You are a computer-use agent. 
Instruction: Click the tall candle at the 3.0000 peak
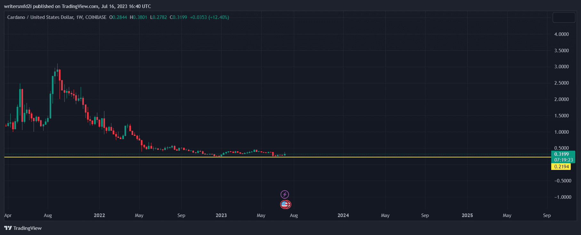point(57,72)
